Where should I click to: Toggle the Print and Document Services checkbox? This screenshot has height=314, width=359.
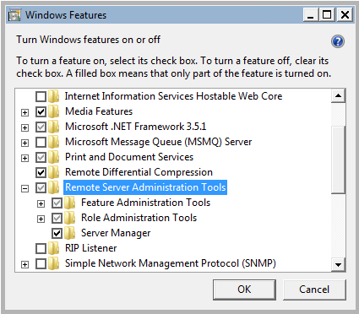pos(41,158)
